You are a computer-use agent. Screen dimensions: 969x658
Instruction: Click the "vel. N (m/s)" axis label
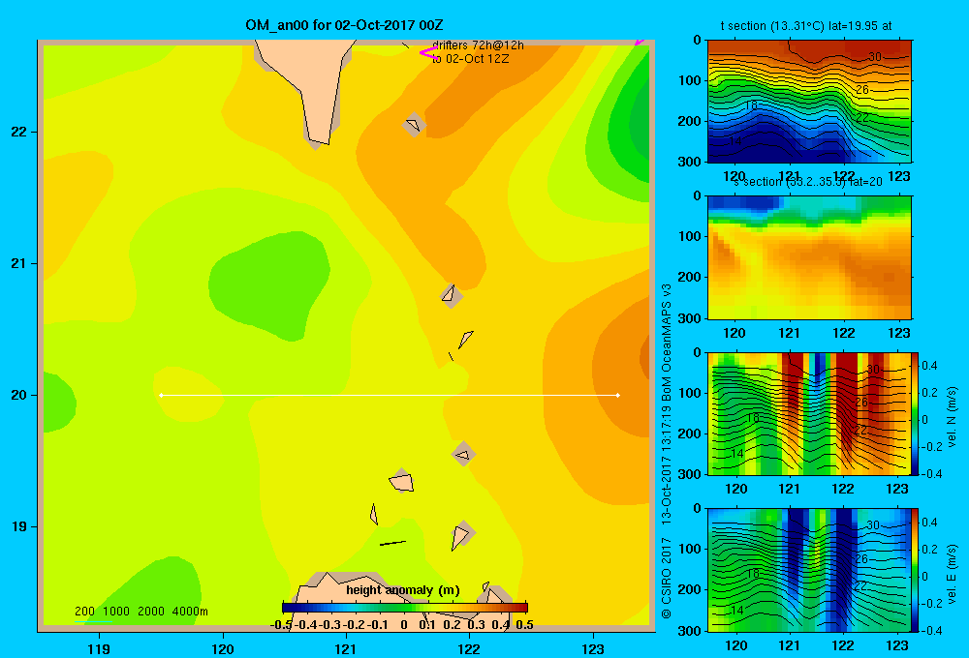pos(952,417)
